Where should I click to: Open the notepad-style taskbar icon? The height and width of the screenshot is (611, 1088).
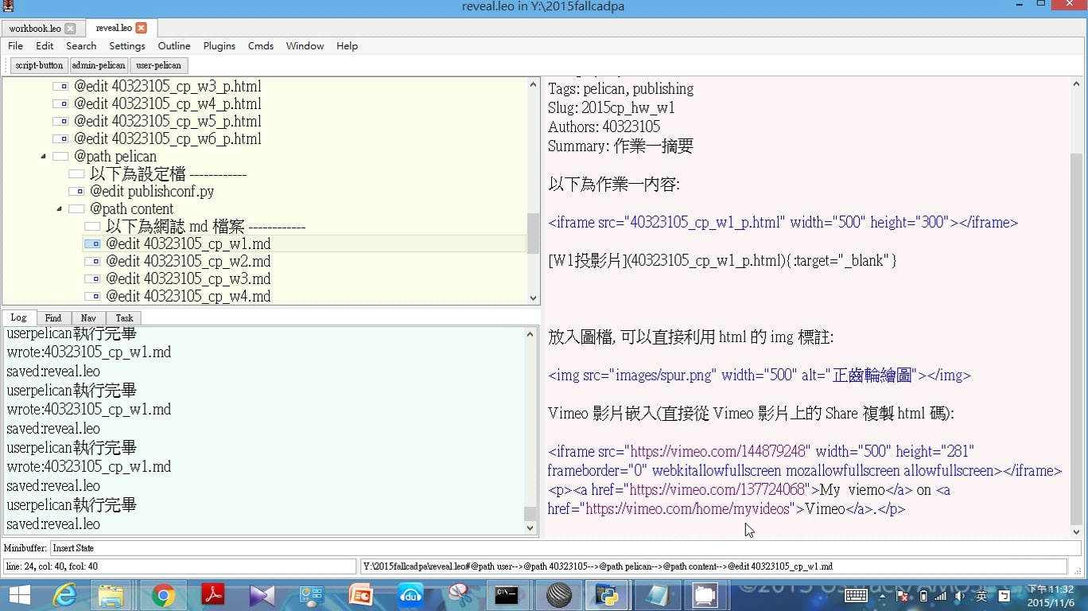tap(656, 595)
